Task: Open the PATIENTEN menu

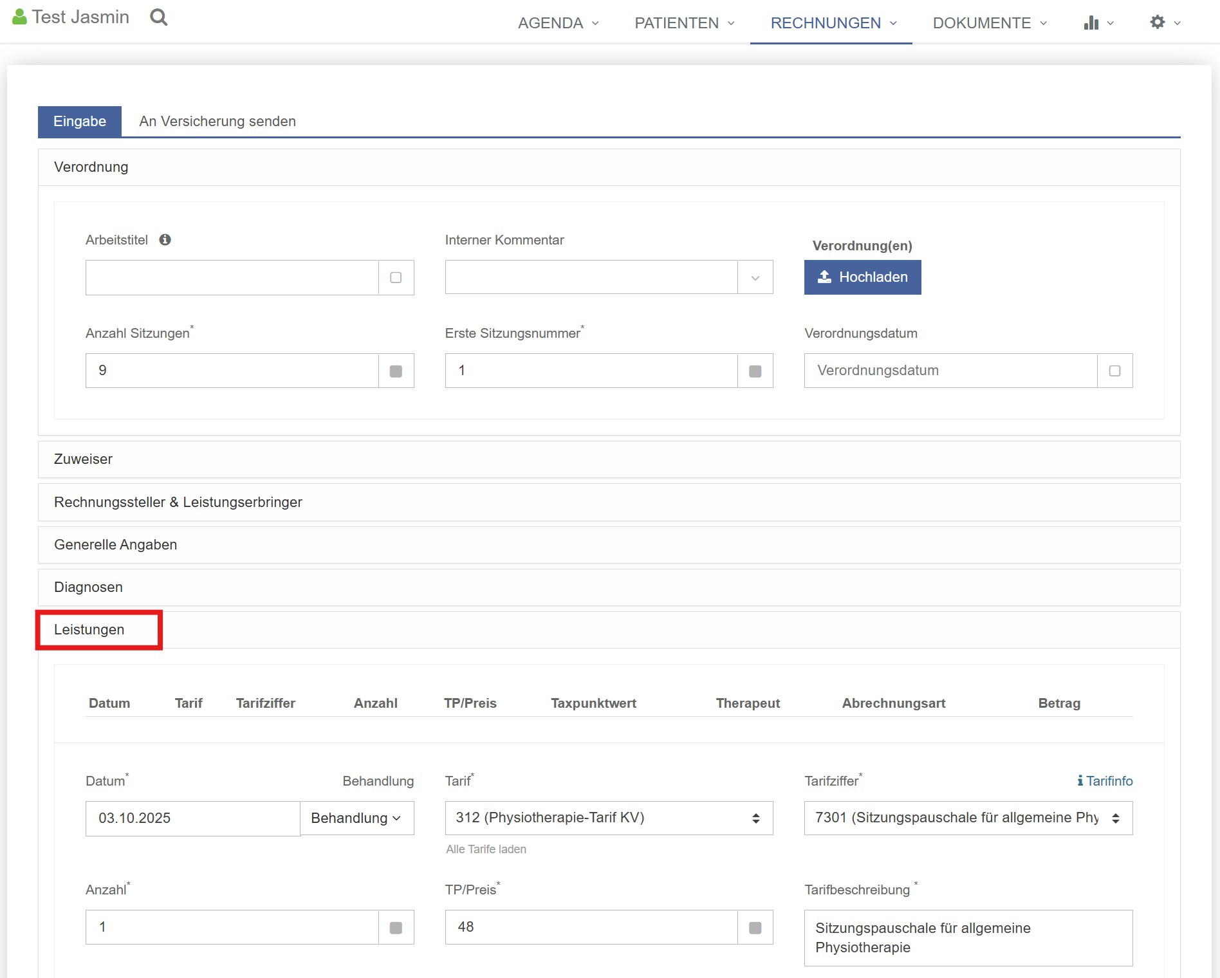Action: click(684, 23)
